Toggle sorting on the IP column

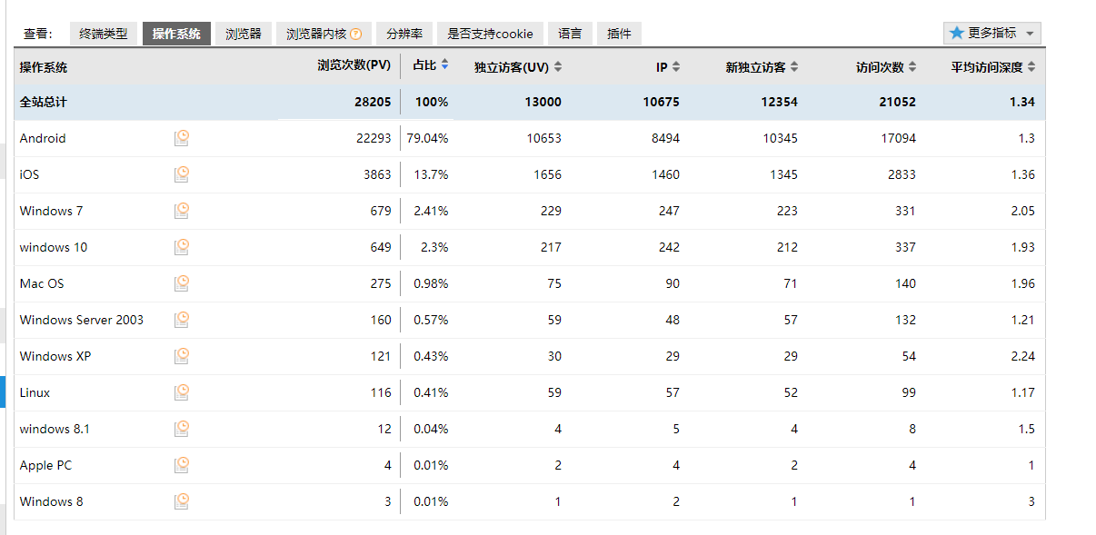(x=676, y=65)
